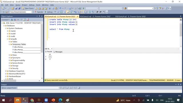
Task: Click the Parse checkmark icon
Action: [58, 12]
